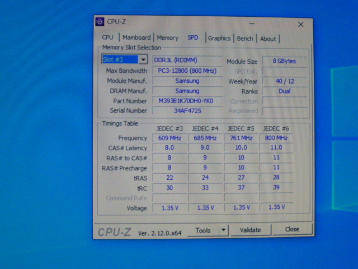The image size is (358, 269).
Task: Click the Validate button
Action: click(x=250, y=230)
